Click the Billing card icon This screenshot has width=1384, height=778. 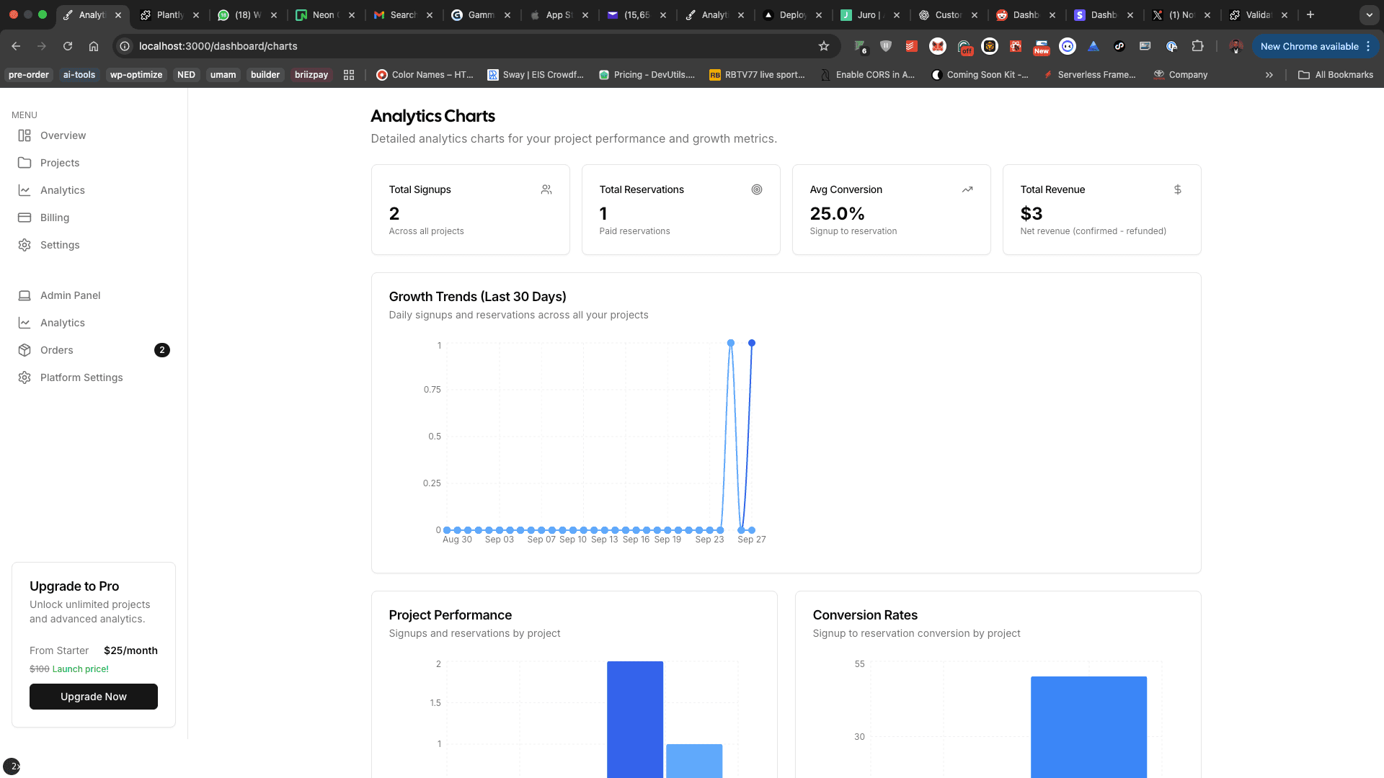[x=25, y=218]
